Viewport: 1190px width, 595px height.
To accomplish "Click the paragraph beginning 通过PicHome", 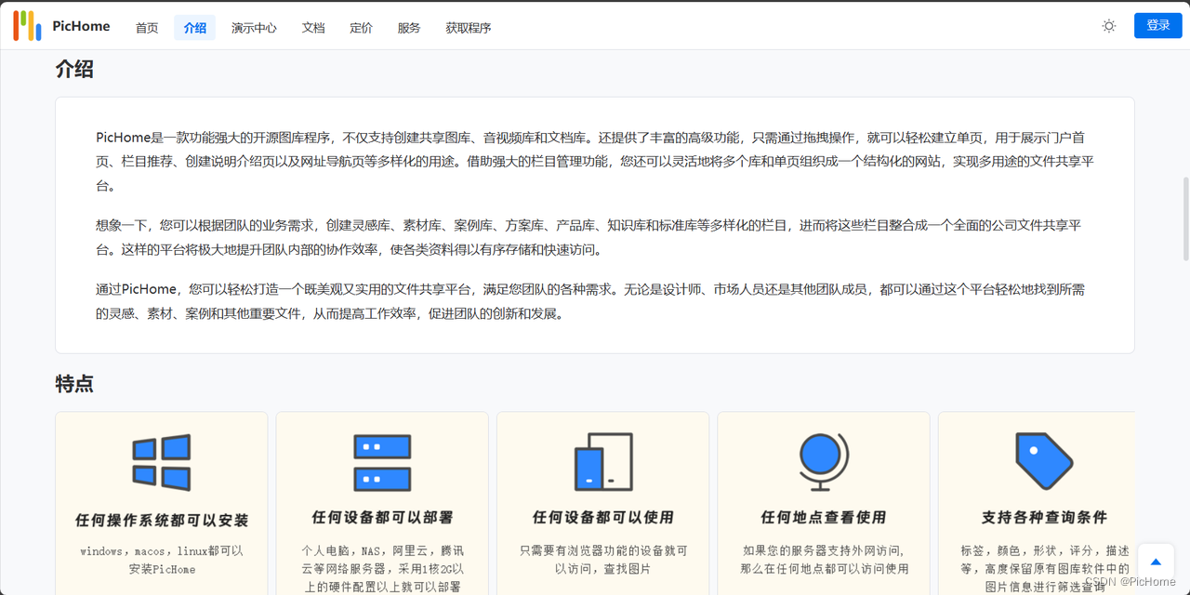I will pyautogui.click(x=590, y=301).
